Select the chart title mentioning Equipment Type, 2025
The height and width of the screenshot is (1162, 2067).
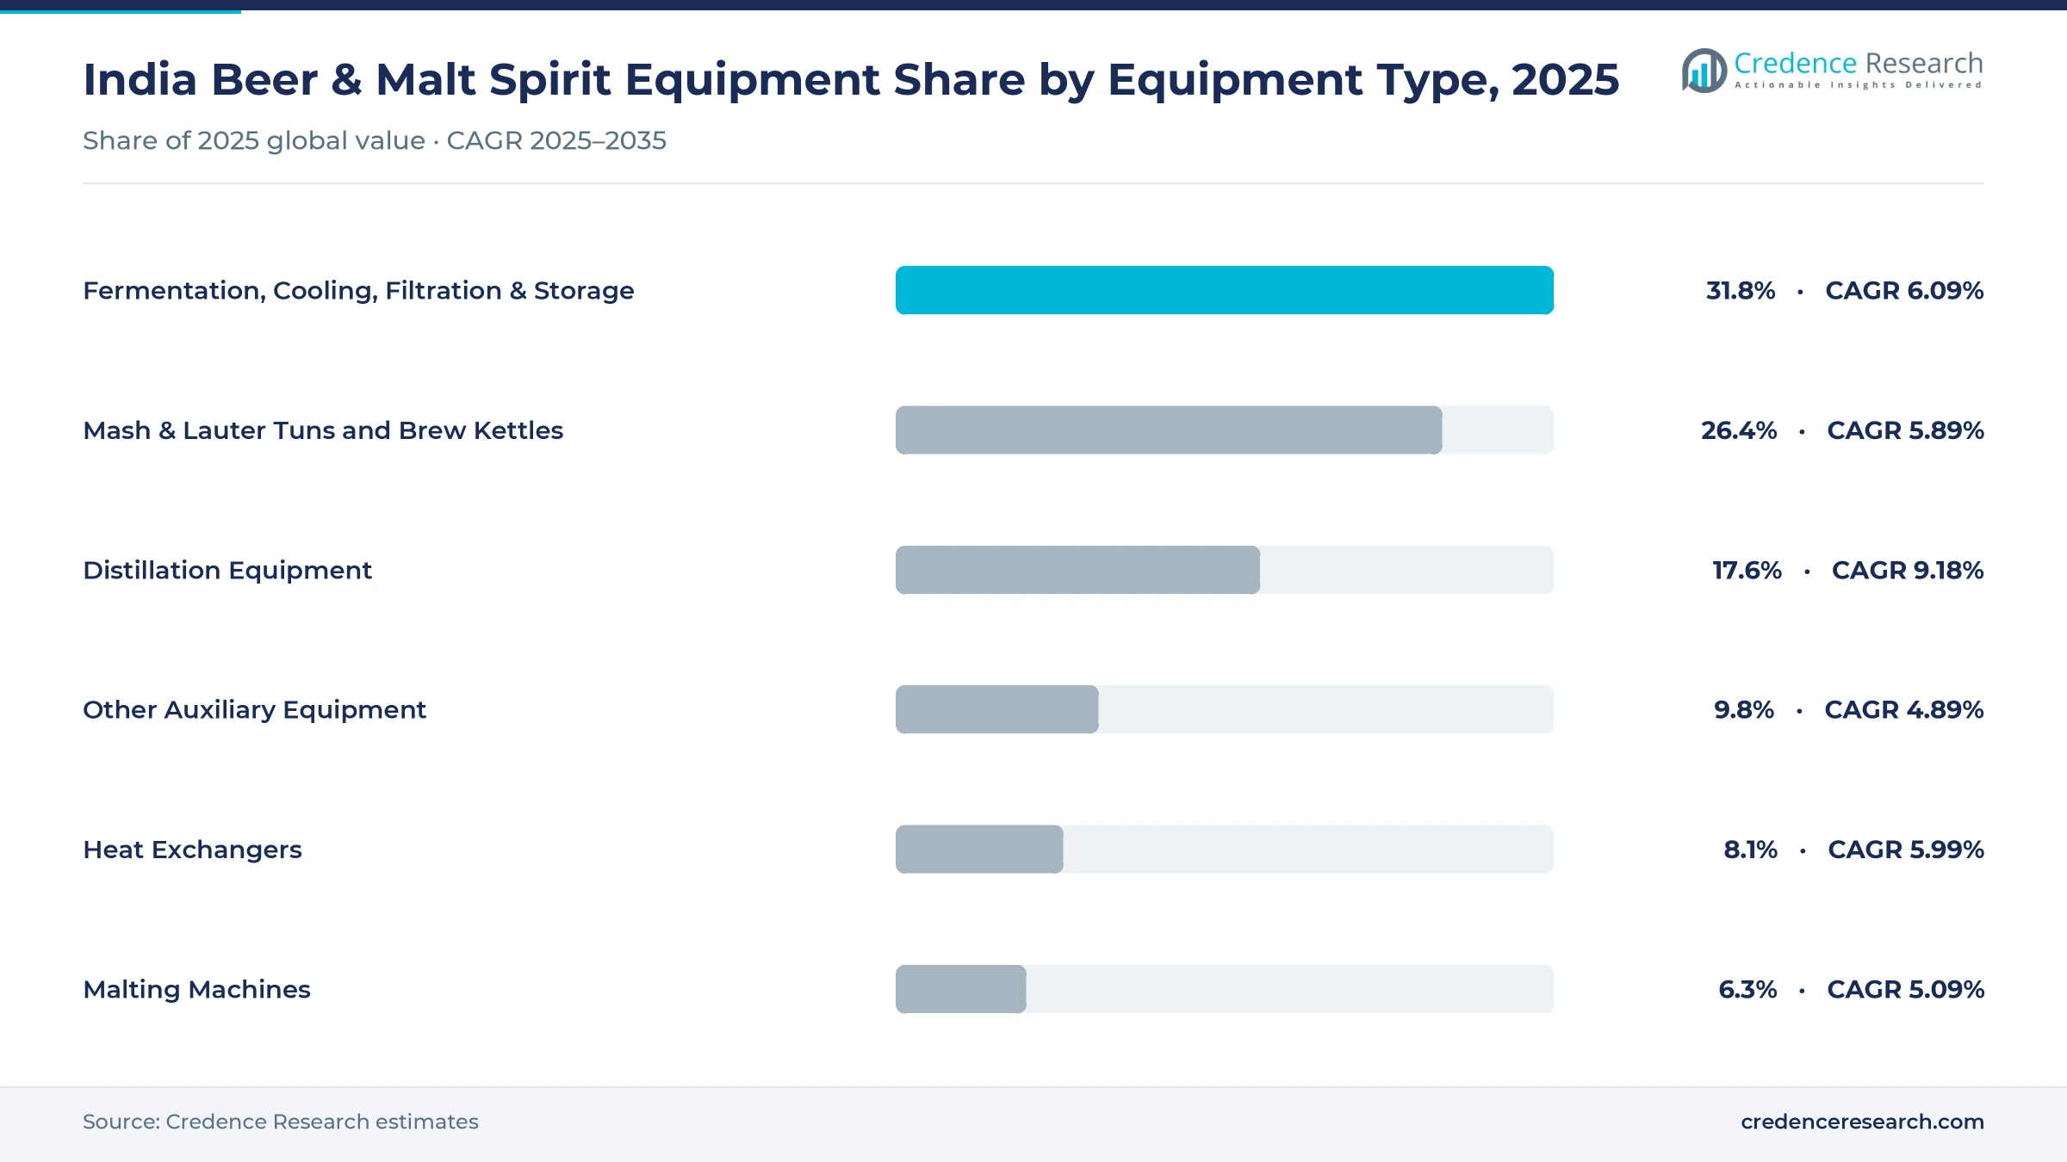851,79
